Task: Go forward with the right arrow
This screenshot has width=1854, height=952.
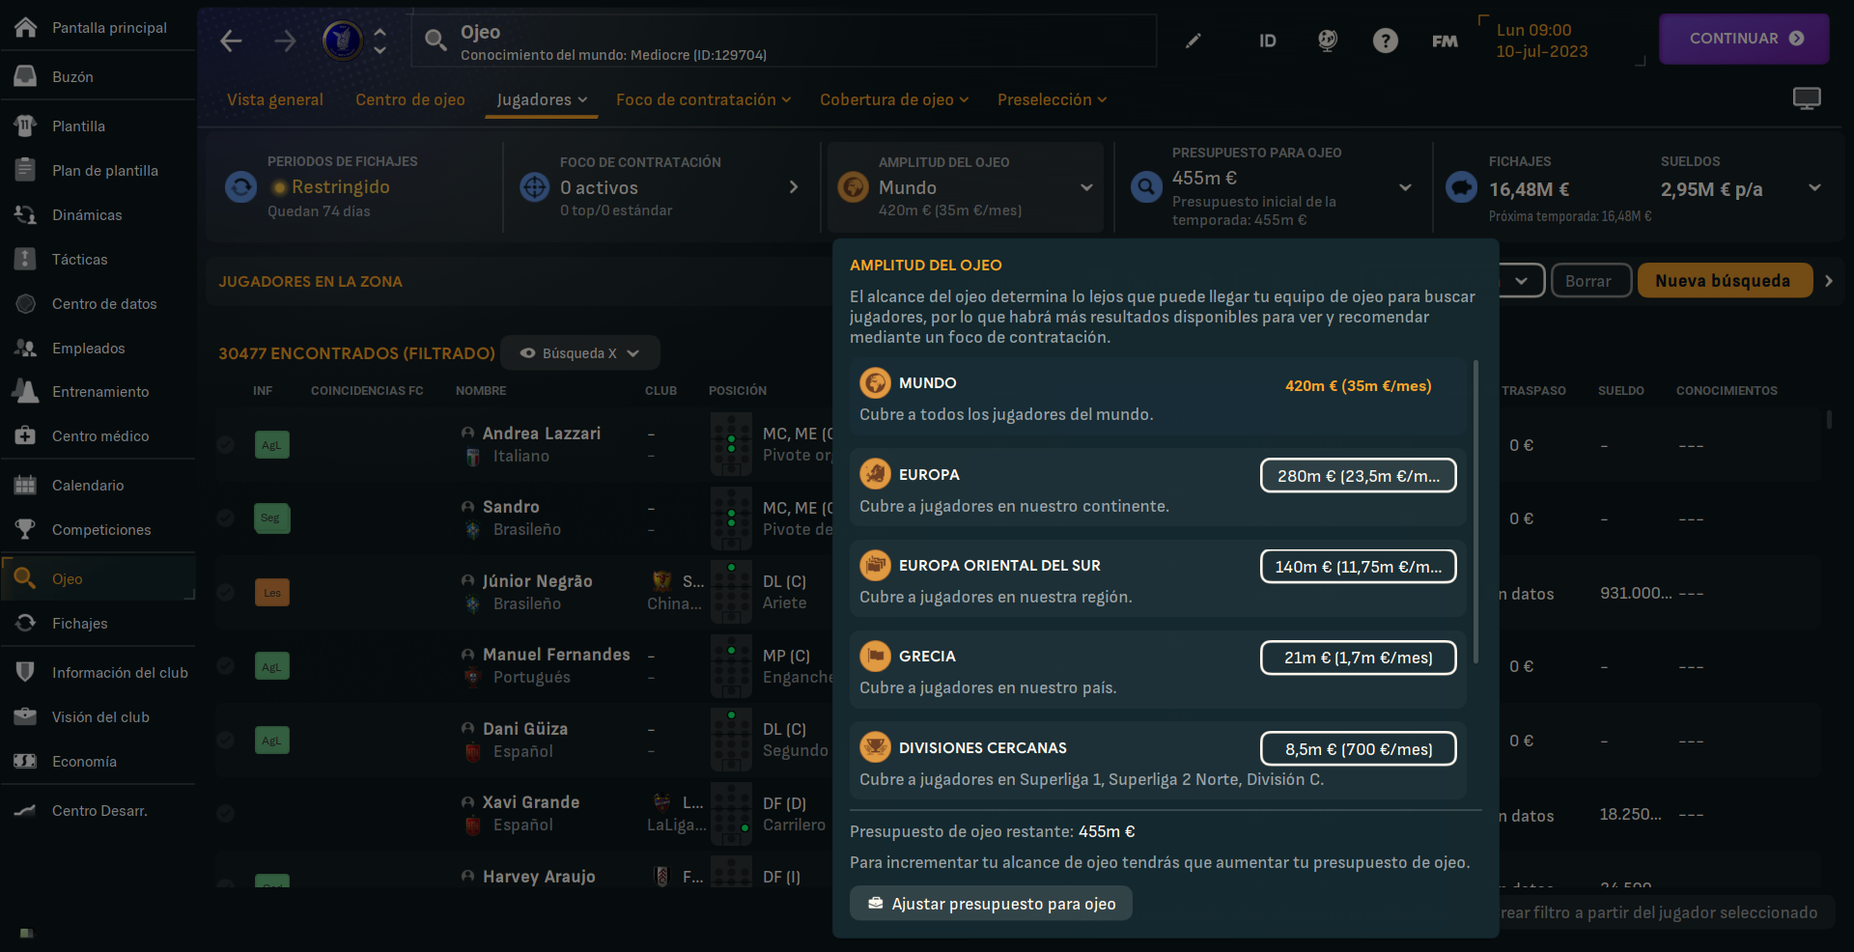Action: 285,41
